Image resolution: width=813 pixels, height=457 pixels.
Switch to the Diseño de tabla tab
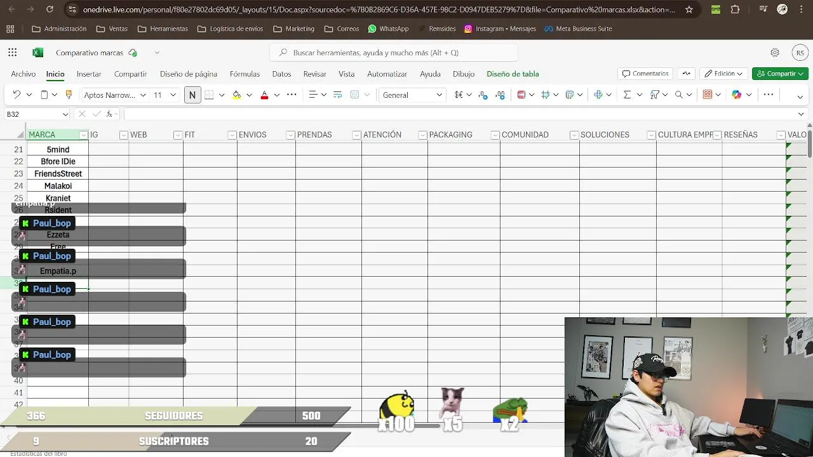coord(513,74)
